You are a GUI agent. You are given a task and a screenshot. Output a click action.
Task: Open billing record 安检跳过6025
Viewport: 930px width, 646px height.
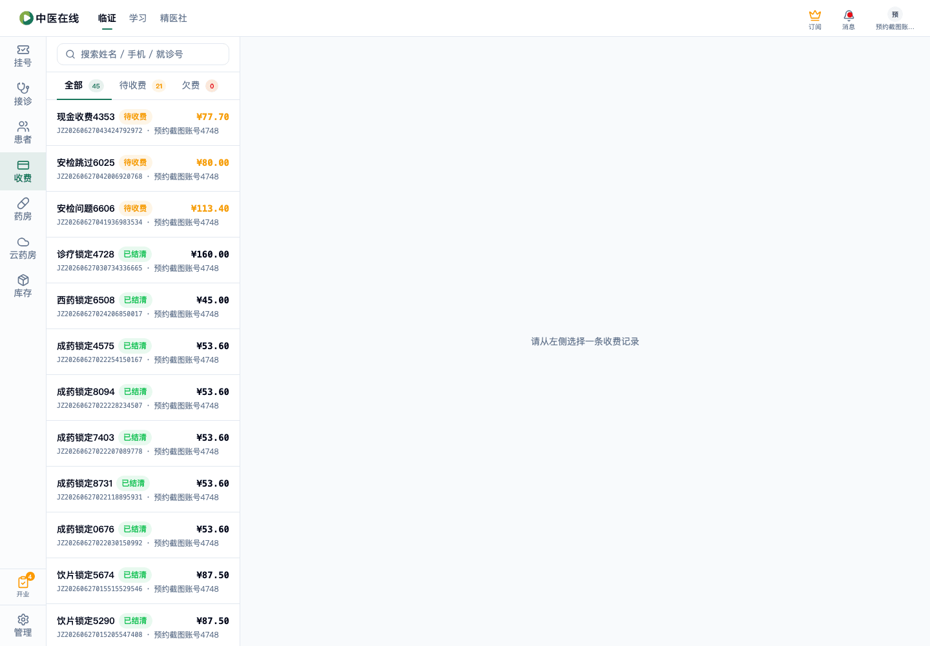pyautogui.click(x=143, y=168)
